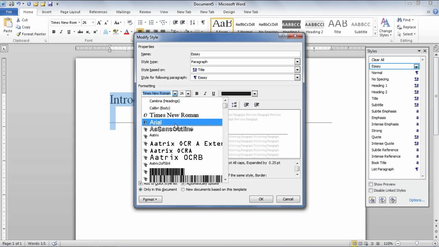Click OK in Modify Style dialog
Screen dimensions: 439x247
tap(261, 199)
